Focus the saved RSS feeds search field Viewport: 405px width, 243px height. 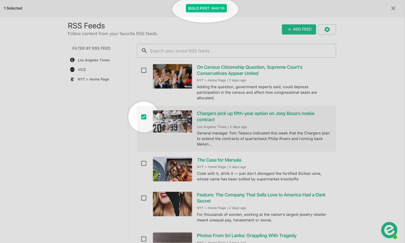coord(240,51)
